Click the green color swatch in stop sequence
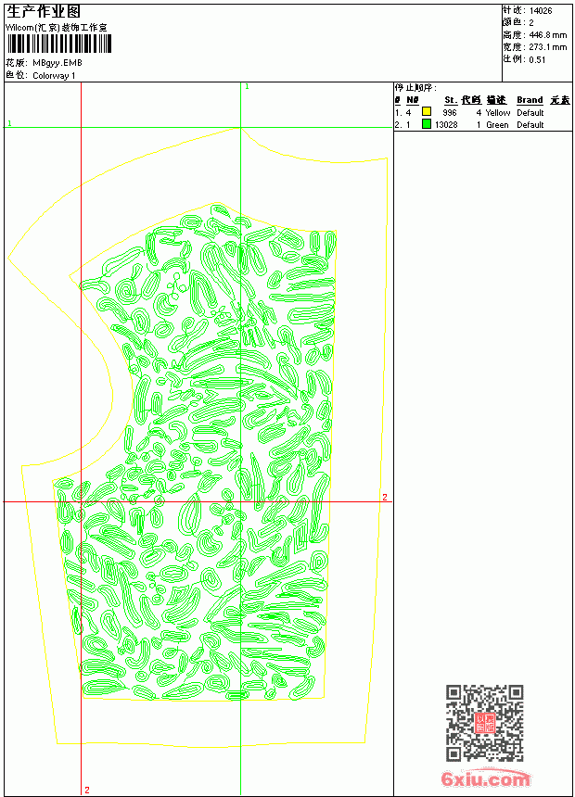The width and height of the screenshot is (575, 797). [427, 123]
